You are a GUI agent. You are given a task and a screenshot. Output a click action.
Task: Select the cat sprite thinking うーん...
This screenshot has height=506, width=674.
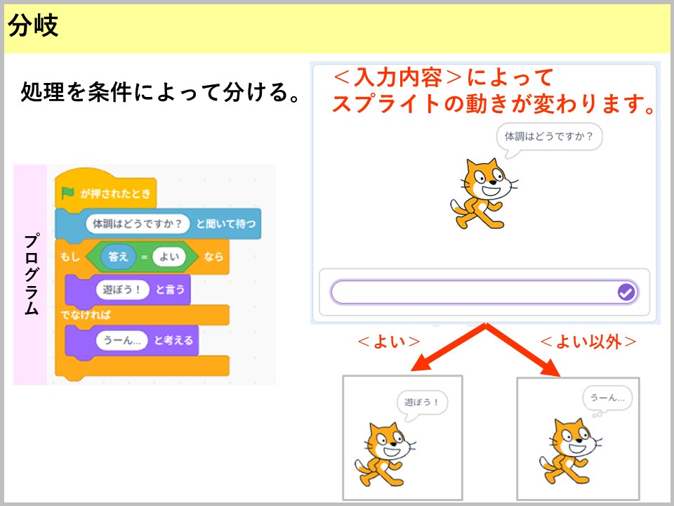pyautogui.click(x=567, y=450)
